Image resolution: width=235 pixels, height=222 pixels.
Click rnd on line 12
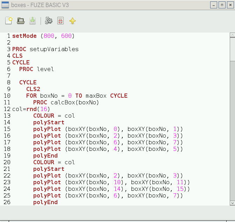[31, 109]
